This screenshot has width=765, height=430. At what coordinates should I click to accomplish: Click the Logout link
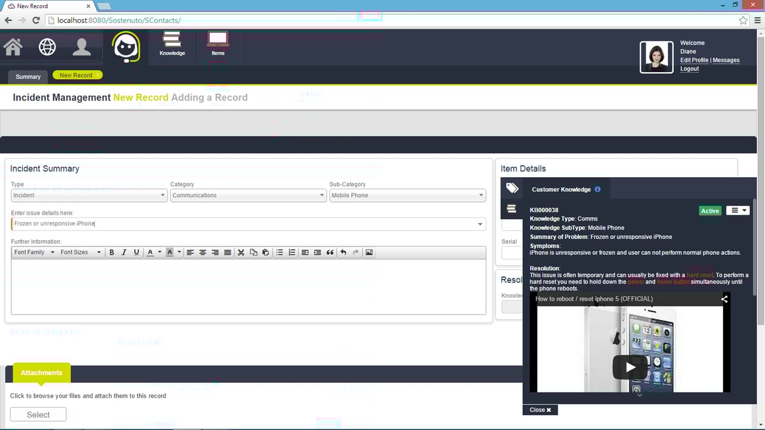(x=689, y=69)
